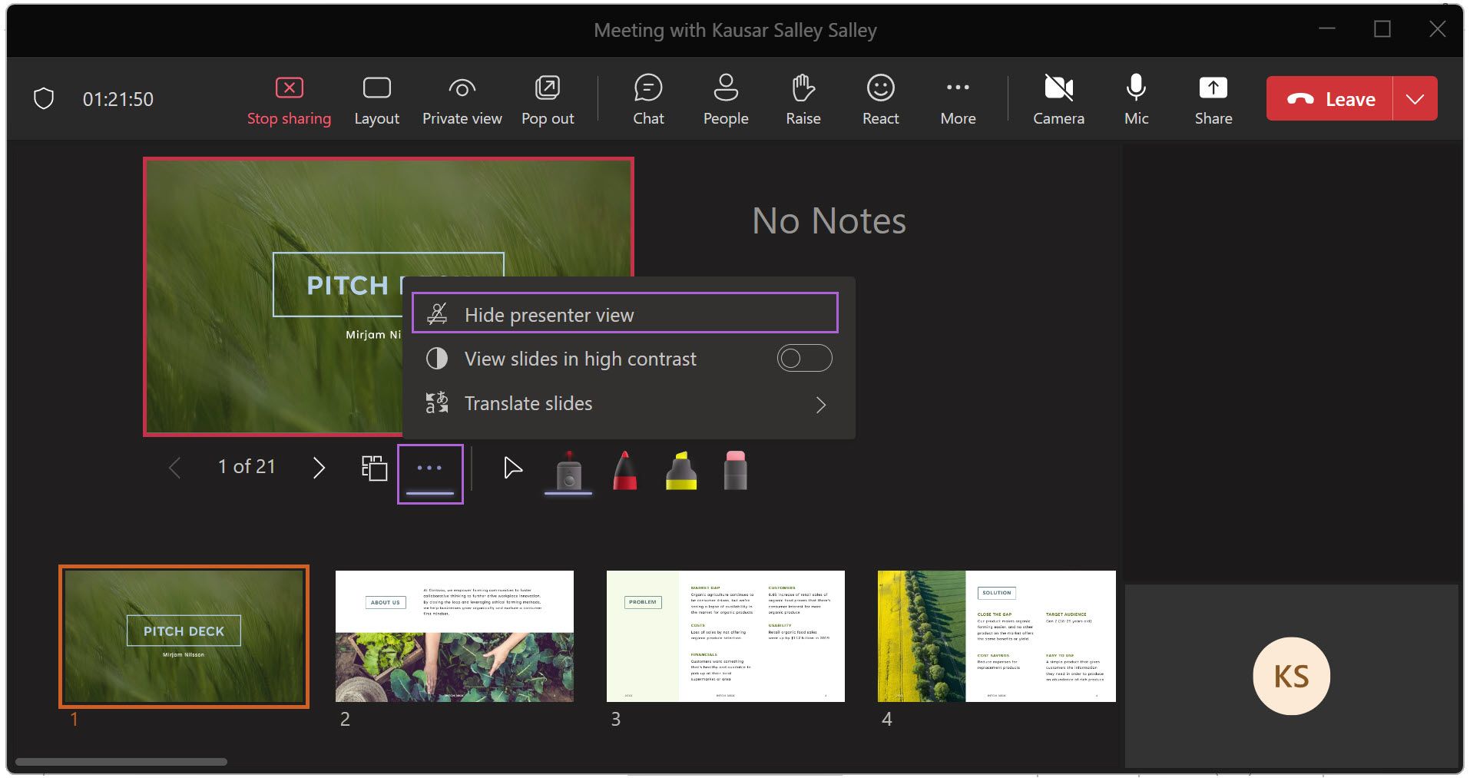Image resolution: width=1470 pixels, height=778 pixels.
Task: Open the More options menu
Action: point(958,98)
